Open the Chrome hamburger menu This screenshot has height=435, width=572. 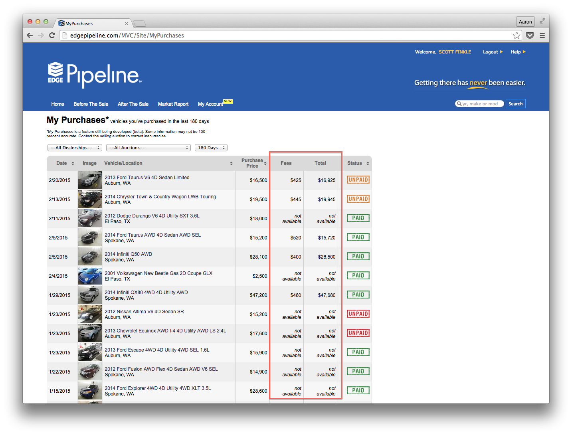542,36
